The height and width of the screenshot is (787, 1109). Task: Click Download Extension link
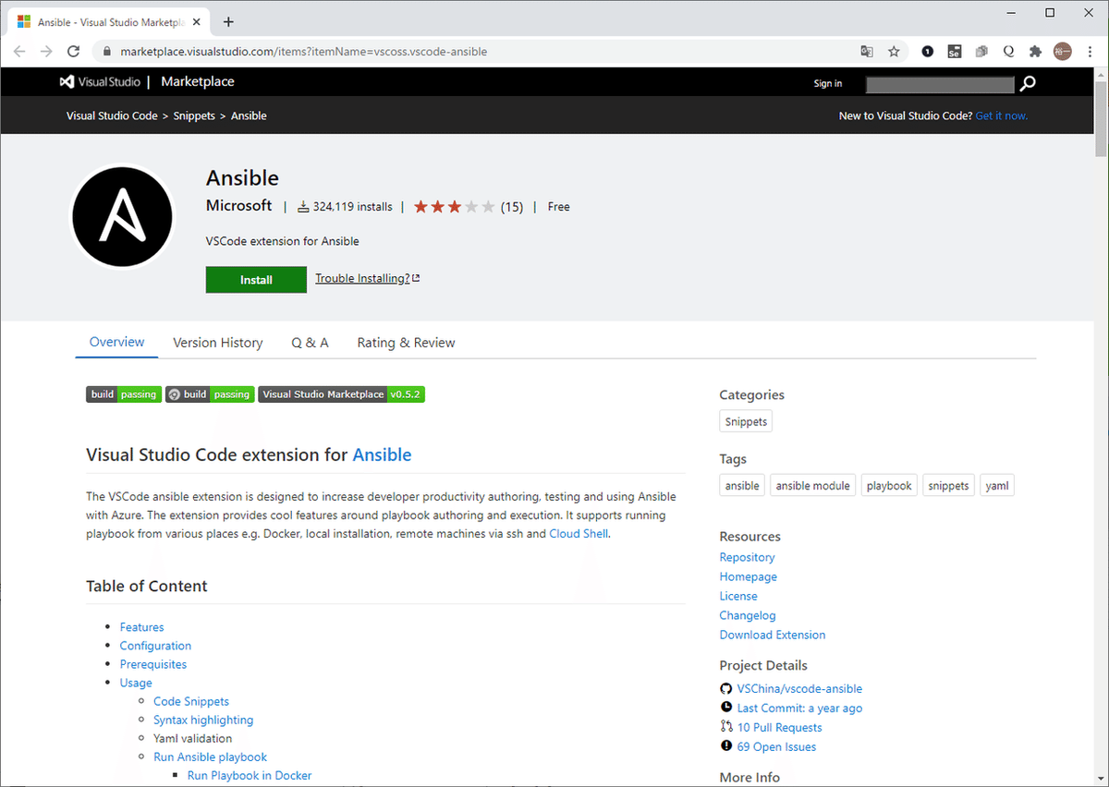coord(773,635)
